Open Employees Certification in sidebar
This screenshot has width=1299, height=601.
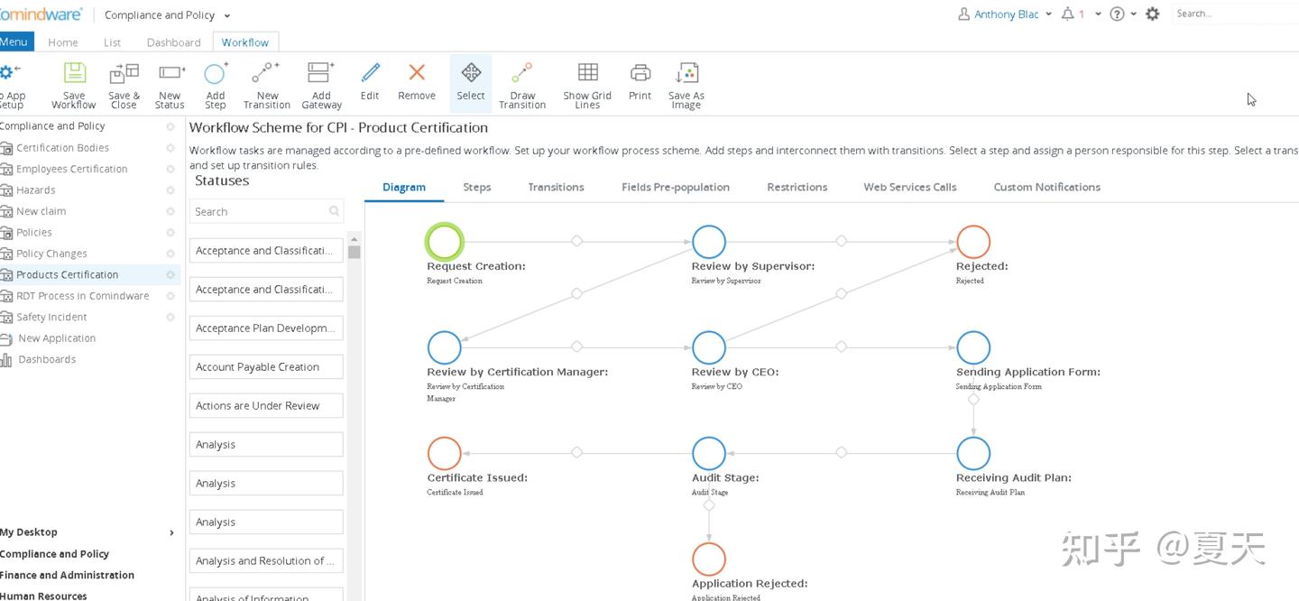point(72,169)
